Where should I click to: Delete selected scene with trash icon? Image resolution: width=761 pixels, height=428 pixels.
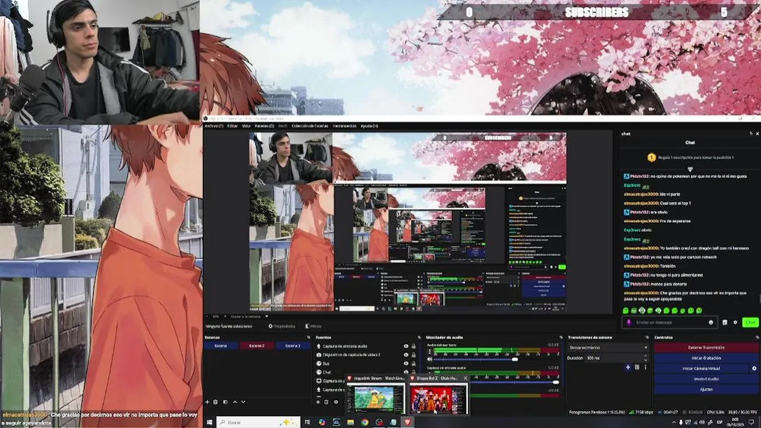tap(215, 402)
